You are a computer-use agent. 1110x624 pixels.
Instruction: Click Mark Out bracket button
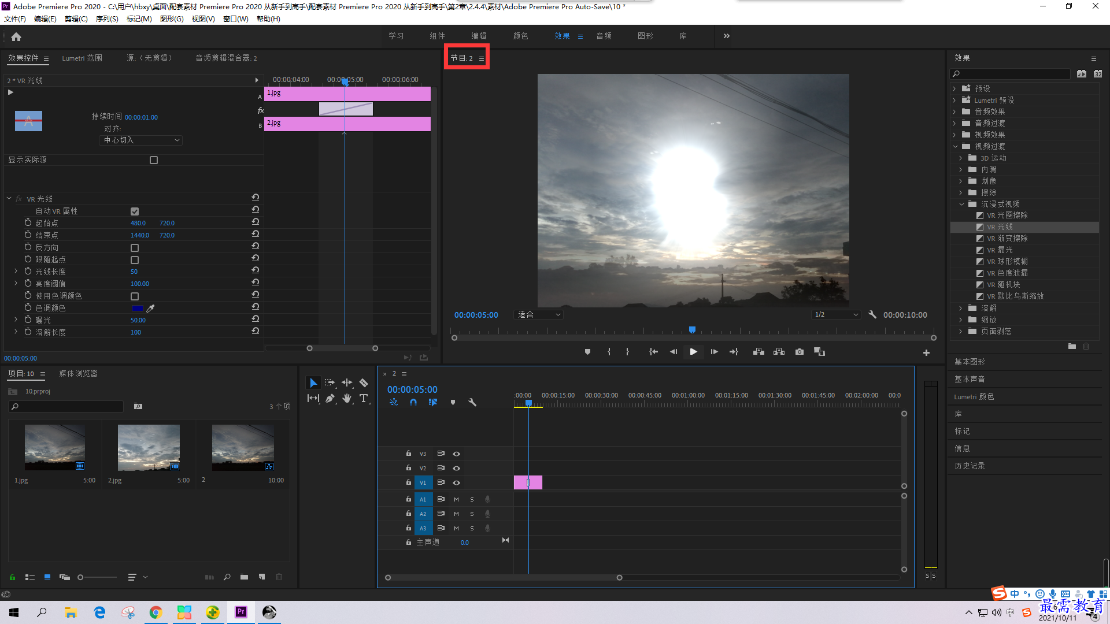(x=627, y=351)
